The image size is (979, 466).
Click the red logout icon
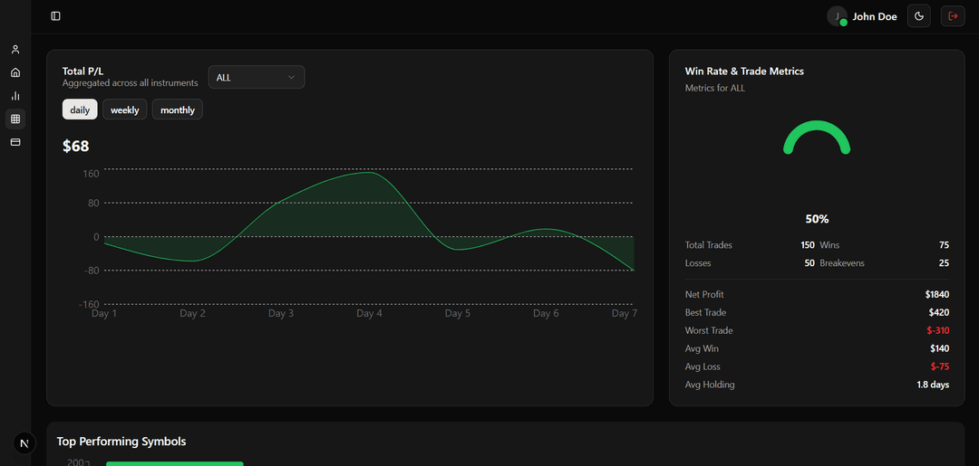953,16
